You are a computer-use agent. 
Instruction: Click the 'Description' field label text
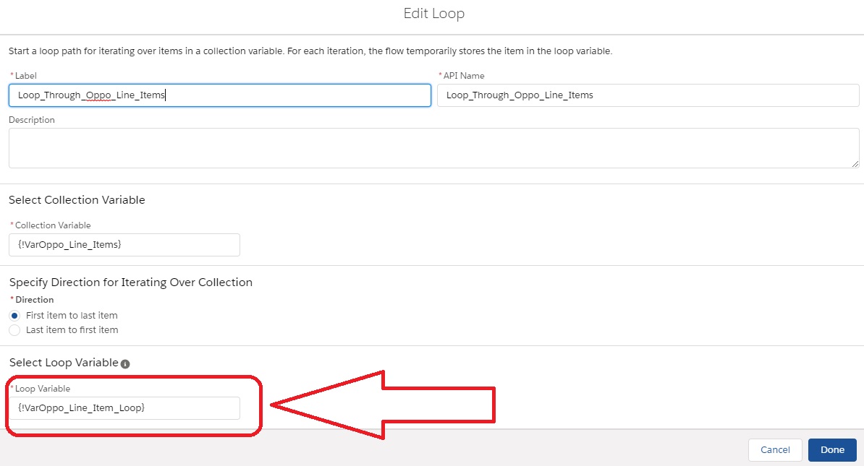(x=32, y=120)
